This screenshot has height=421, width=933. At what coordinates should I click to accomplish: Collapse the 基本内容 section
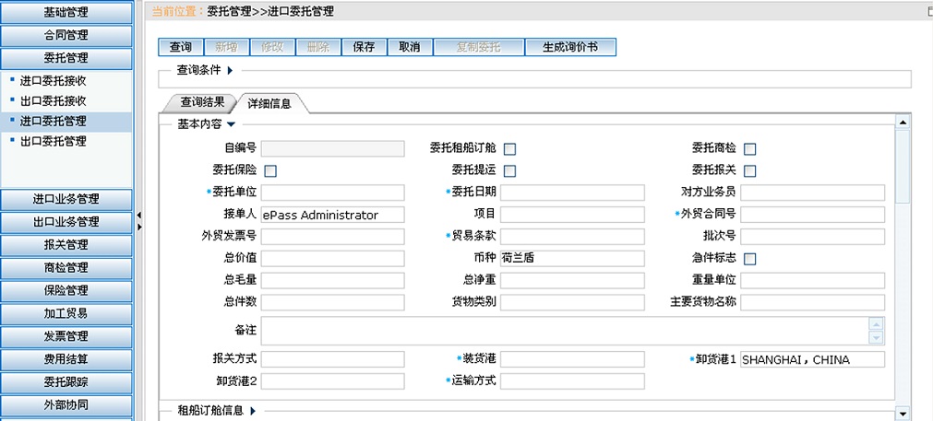pyautogui.click(x=232, y=123)
